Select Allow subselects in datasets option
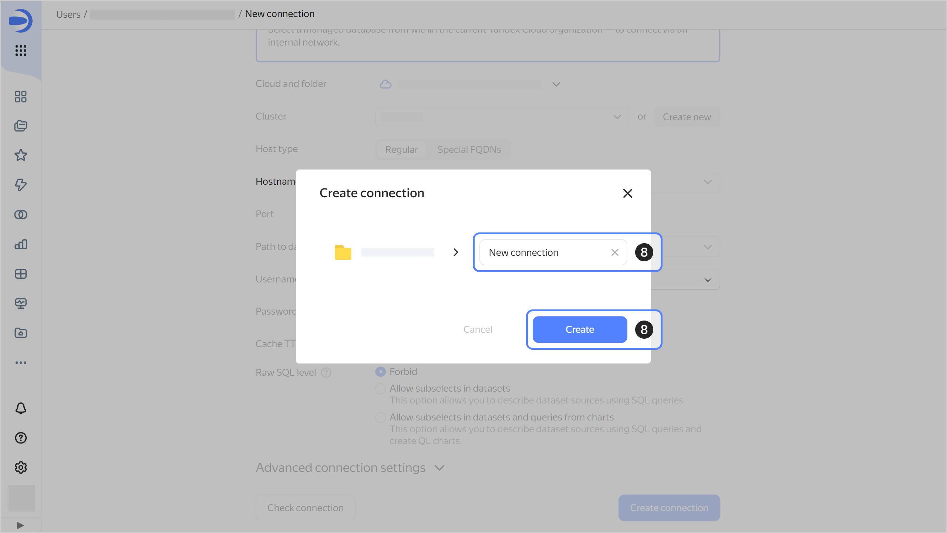This screenshot has height=533, width=947. pyautogui.click(x=380, y=388)
